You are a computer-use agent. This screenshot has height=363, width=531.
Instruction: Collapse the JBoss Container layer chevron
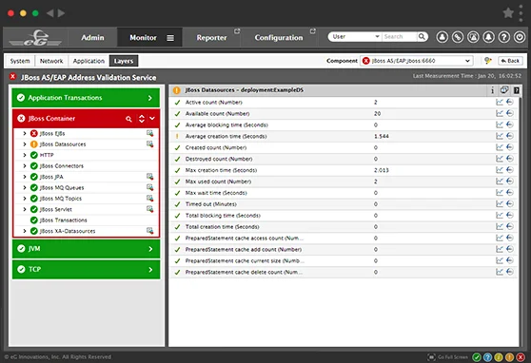pyautogui.click(x=152, y=119)
